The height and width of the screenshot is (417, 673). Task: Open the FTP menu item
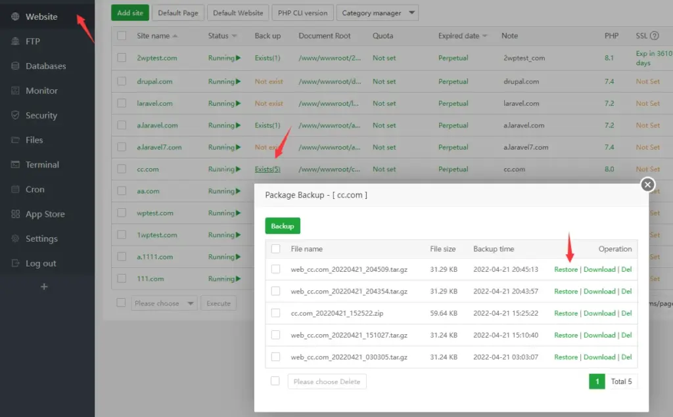(x=32, y=41)
